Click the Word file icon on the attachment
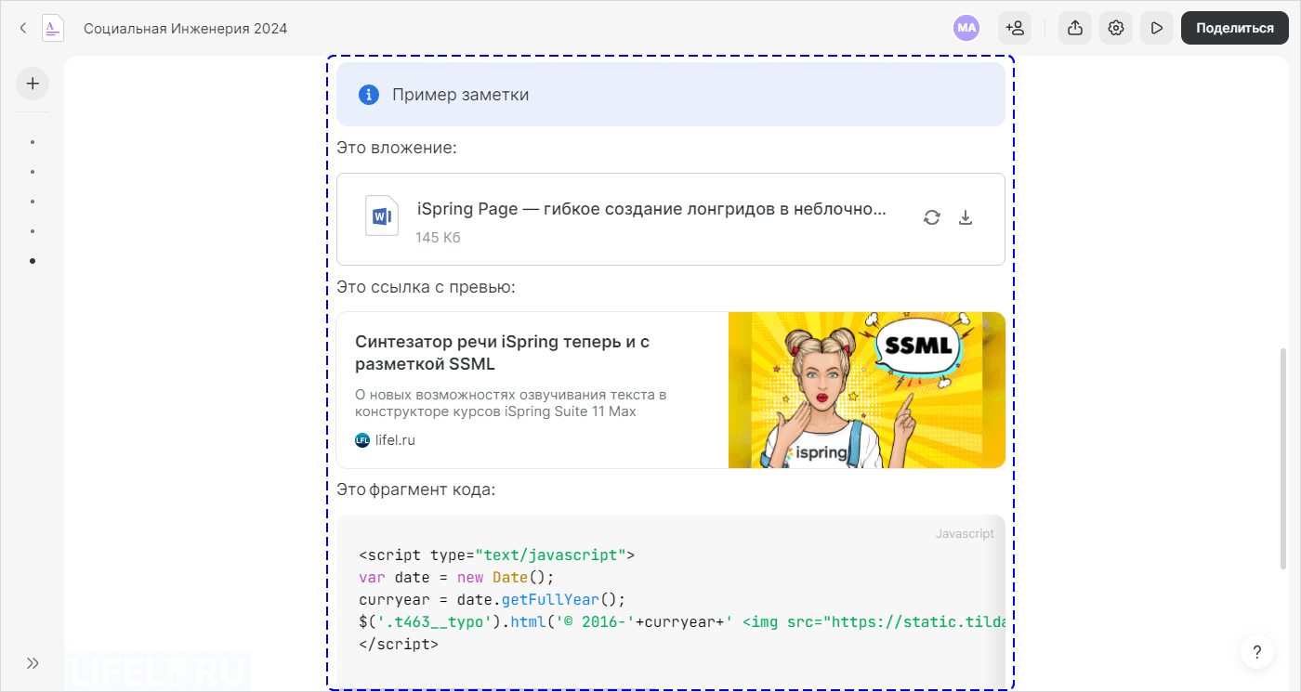Image resolution: width=1301 pixels, height=692 pixels. (x=381, y=214)
